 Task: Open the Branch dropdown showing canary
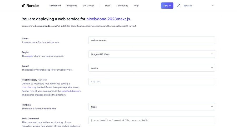point(151,68)
